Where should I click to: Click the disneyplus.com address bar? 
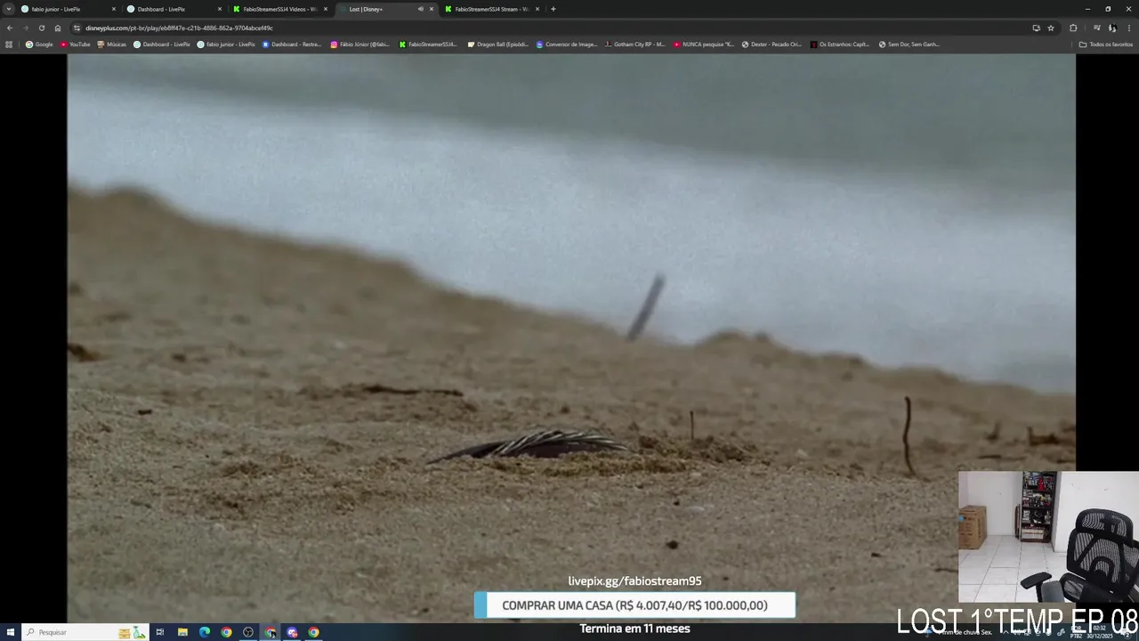(552, 28)
